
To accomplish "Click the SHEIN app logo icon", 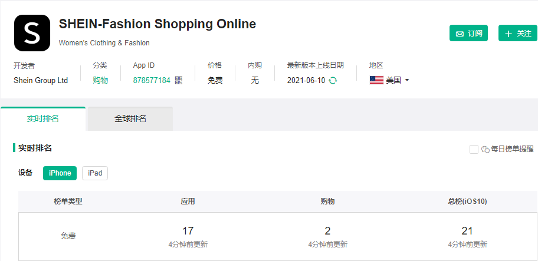I will pyautogui.click(x=32, y=33).
